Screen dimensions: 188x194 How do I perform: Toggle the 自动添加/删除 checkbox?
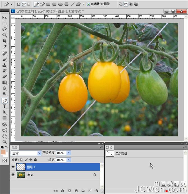click(x=88, y=4)
